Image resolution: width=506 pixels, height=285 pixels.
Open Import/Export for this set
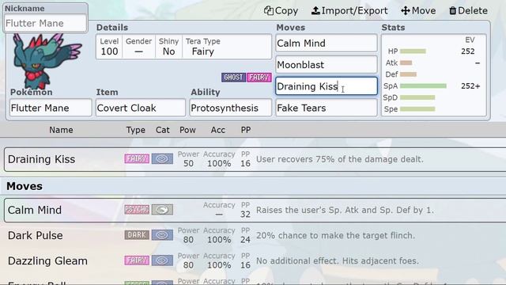coord(349,10)
